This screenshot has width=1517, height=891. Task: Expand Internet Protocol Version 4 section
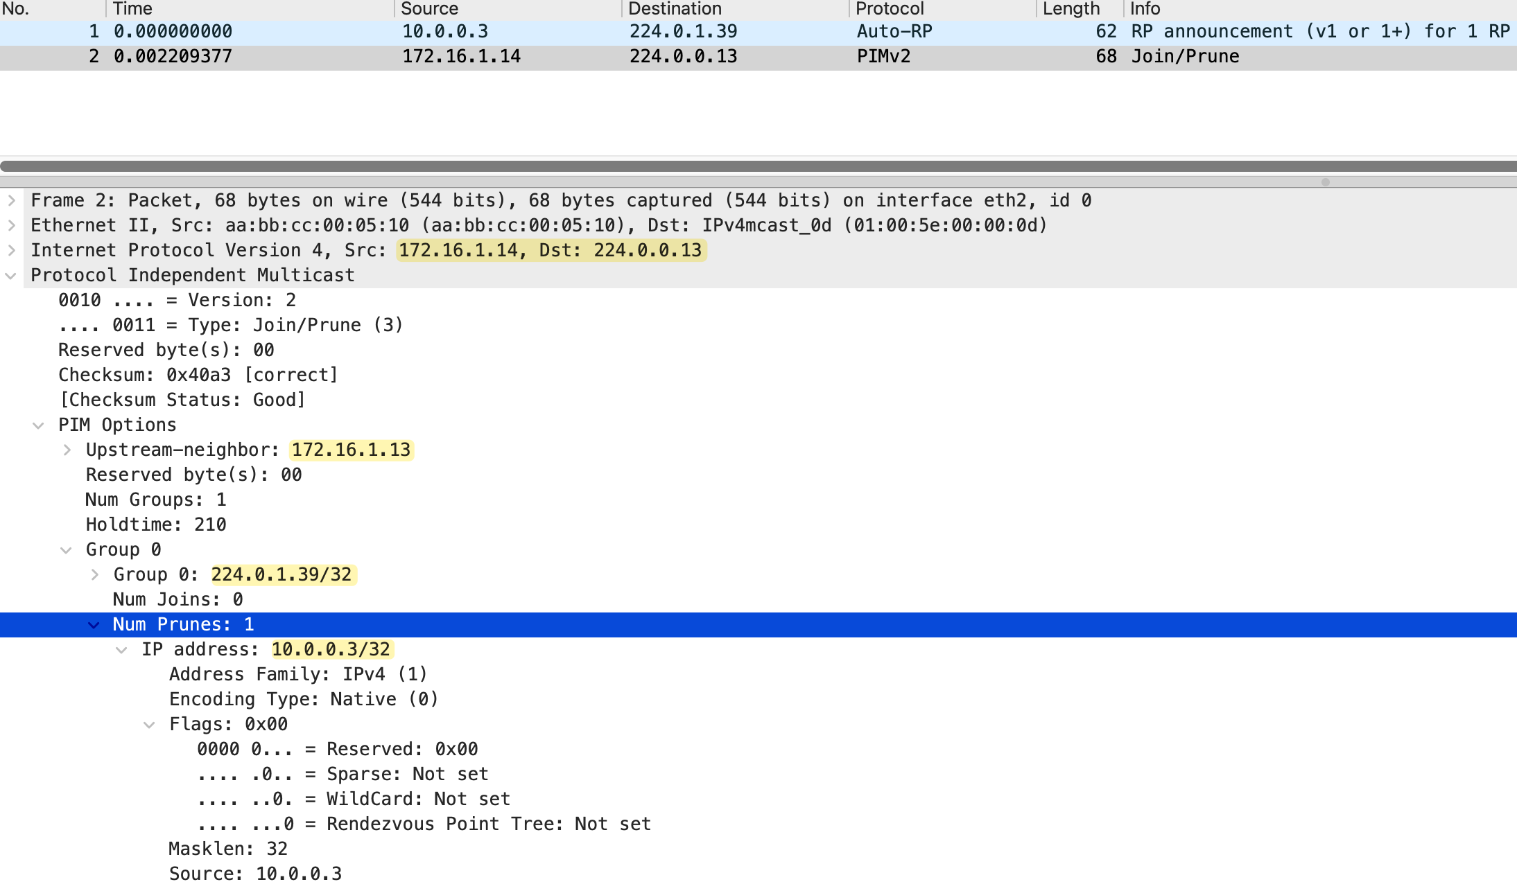pyautogui.click(x=12, y=250)
